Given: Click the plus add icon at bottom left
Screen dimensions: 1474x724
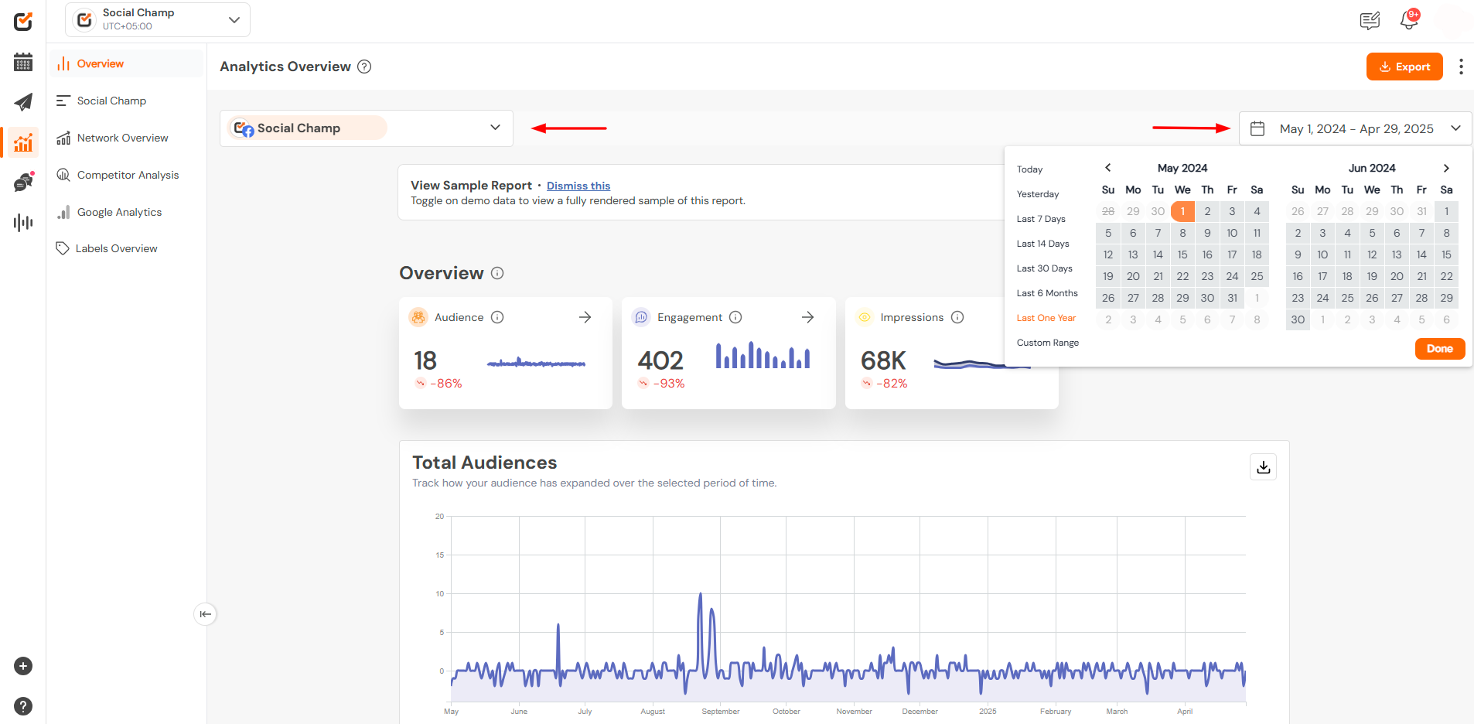Looking at the screenshot, I should (x=23, y=666).
